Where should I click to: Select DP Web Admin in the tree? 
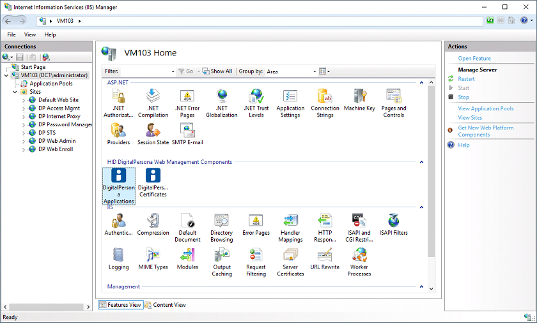[x=56, y=141]
